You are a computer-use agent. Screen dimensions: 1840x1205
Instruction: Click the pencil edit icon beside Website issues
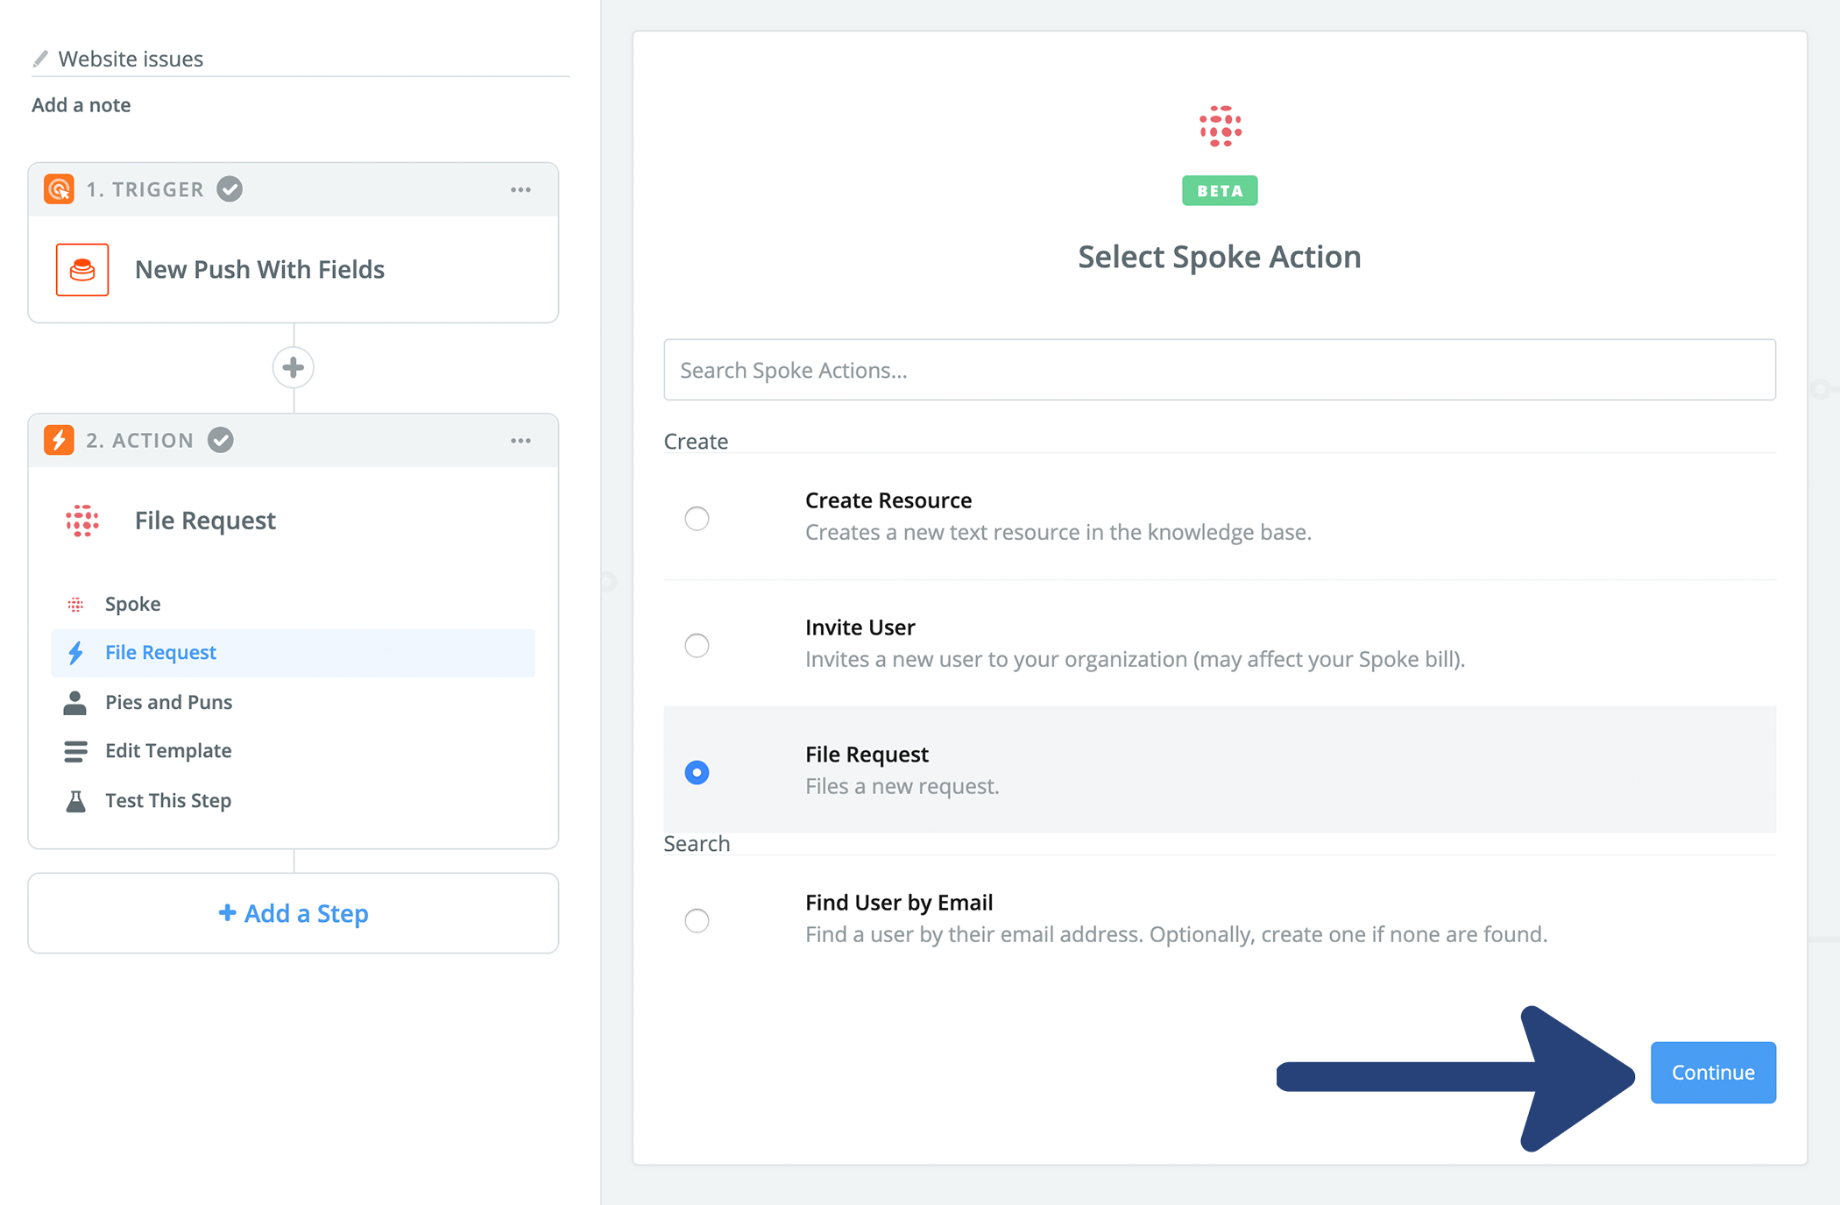tap(40, 59)
